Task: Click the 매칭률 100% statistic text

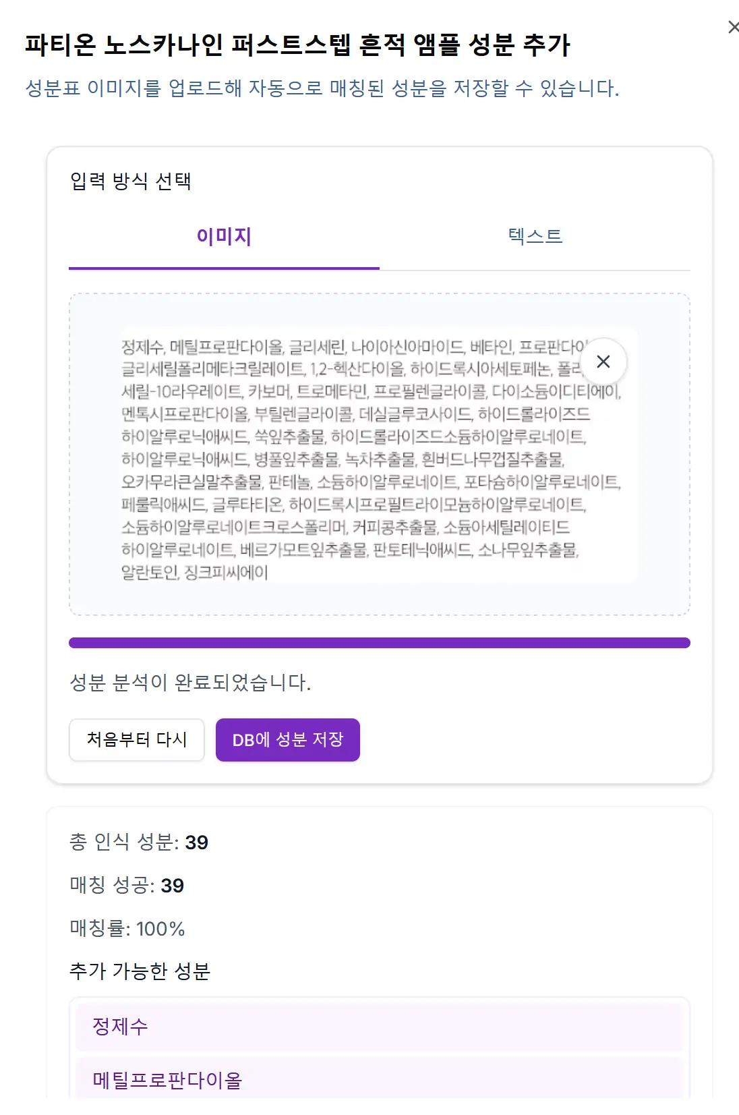Action: [127, 929]
